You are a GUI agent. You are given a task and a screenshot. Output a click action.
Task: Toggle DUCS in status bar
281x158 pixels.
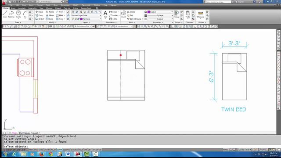pos(81,150)
